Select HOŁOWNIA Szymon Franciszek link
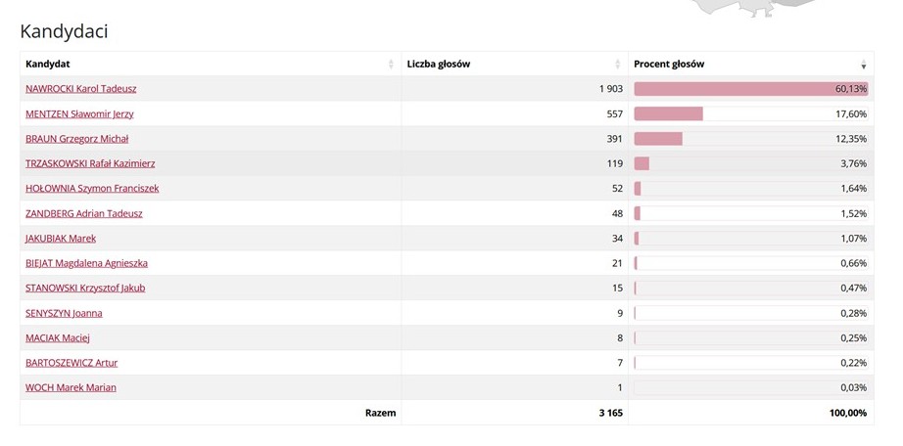903x446 pixels. (92, 189)
